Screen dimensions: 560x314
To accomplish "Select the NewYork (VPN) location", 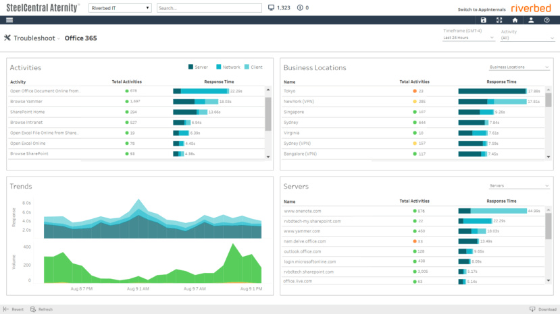I will 413,102.
